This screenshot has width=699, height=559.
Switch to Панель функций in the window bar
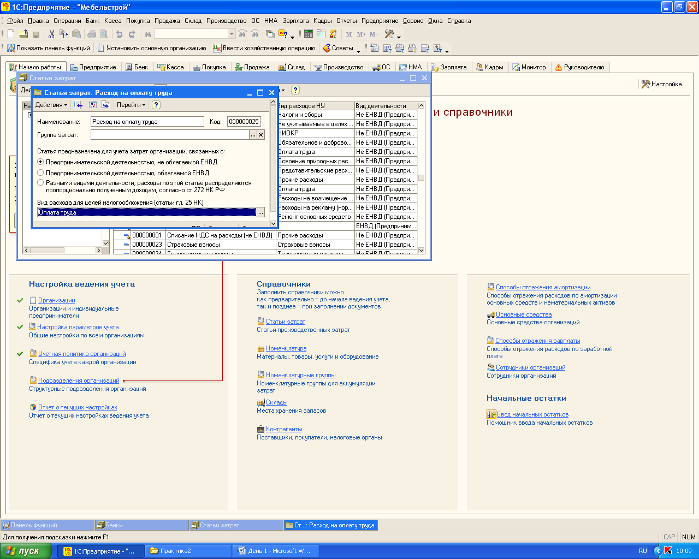pyautogui.click(x=48, y=525)
